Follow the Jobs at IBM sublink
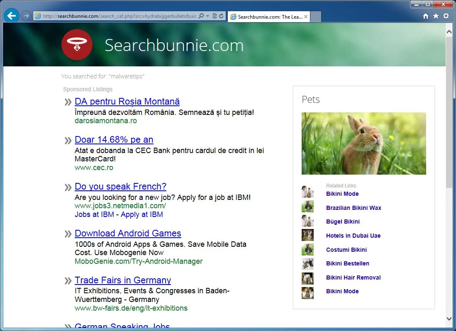Image resolution: width=456 pixels, height=331 pixels. tap(94, 214)
